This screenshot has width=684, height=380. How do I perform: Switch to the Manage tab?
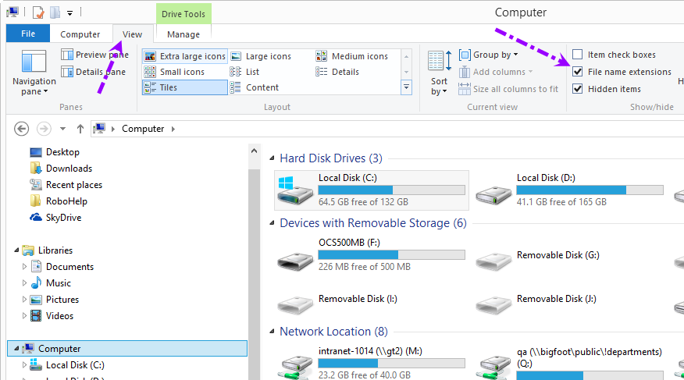(x=183, y=34)
